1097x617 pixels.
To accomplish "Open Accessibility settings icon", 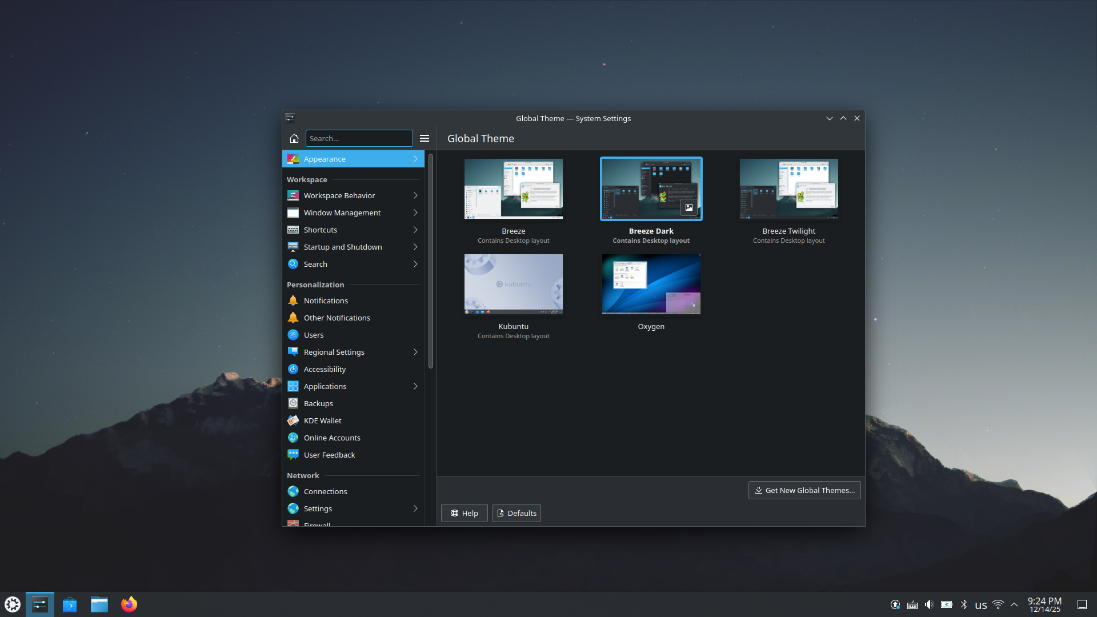I will (293, 369).
